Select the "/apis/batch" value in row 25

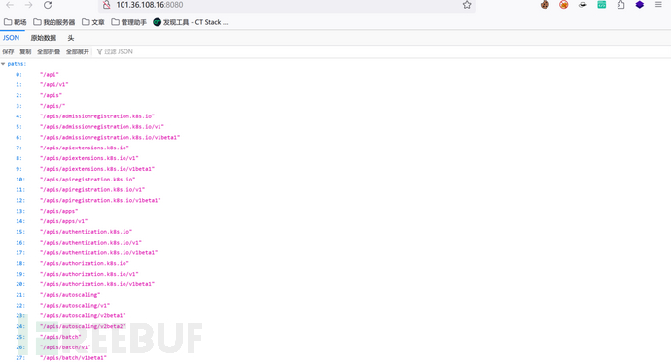coord(60,337)
